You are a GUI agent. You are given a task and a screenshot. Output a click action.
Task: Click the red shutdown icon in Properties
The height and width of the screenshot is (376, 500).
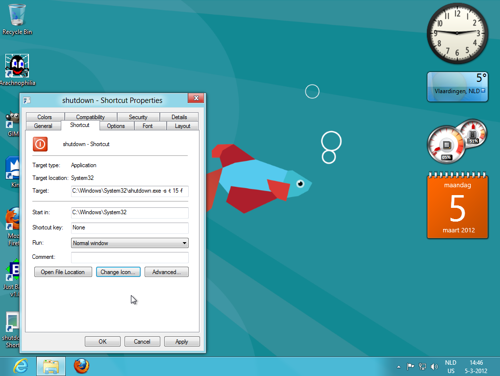click(40, 144)
